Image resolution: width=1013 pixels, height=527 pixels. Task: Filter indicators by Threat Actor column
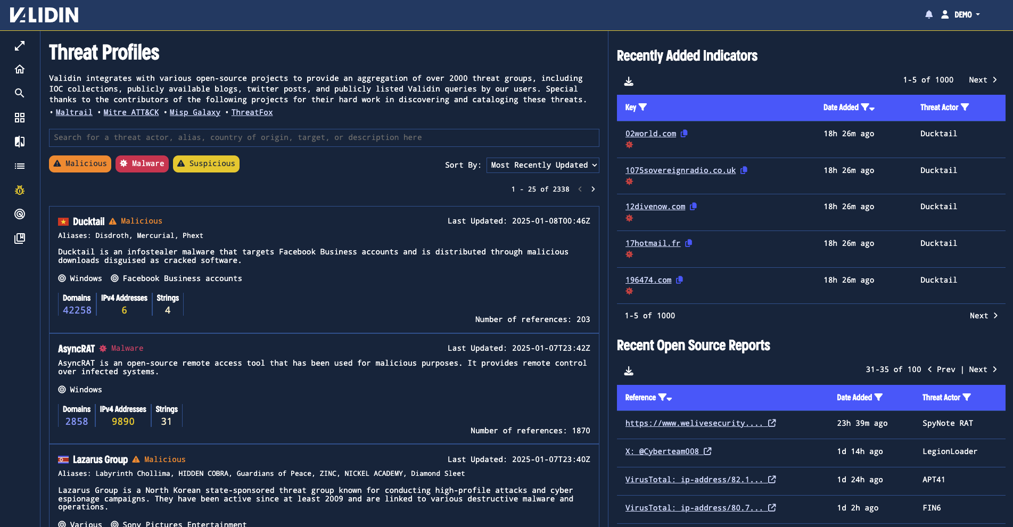(965, 107)
